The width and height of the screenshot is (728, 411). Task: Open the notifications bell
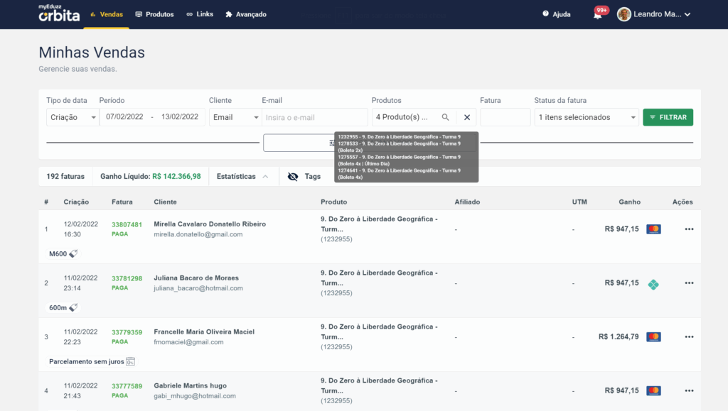pyautogui.click(x=597, y=15)
